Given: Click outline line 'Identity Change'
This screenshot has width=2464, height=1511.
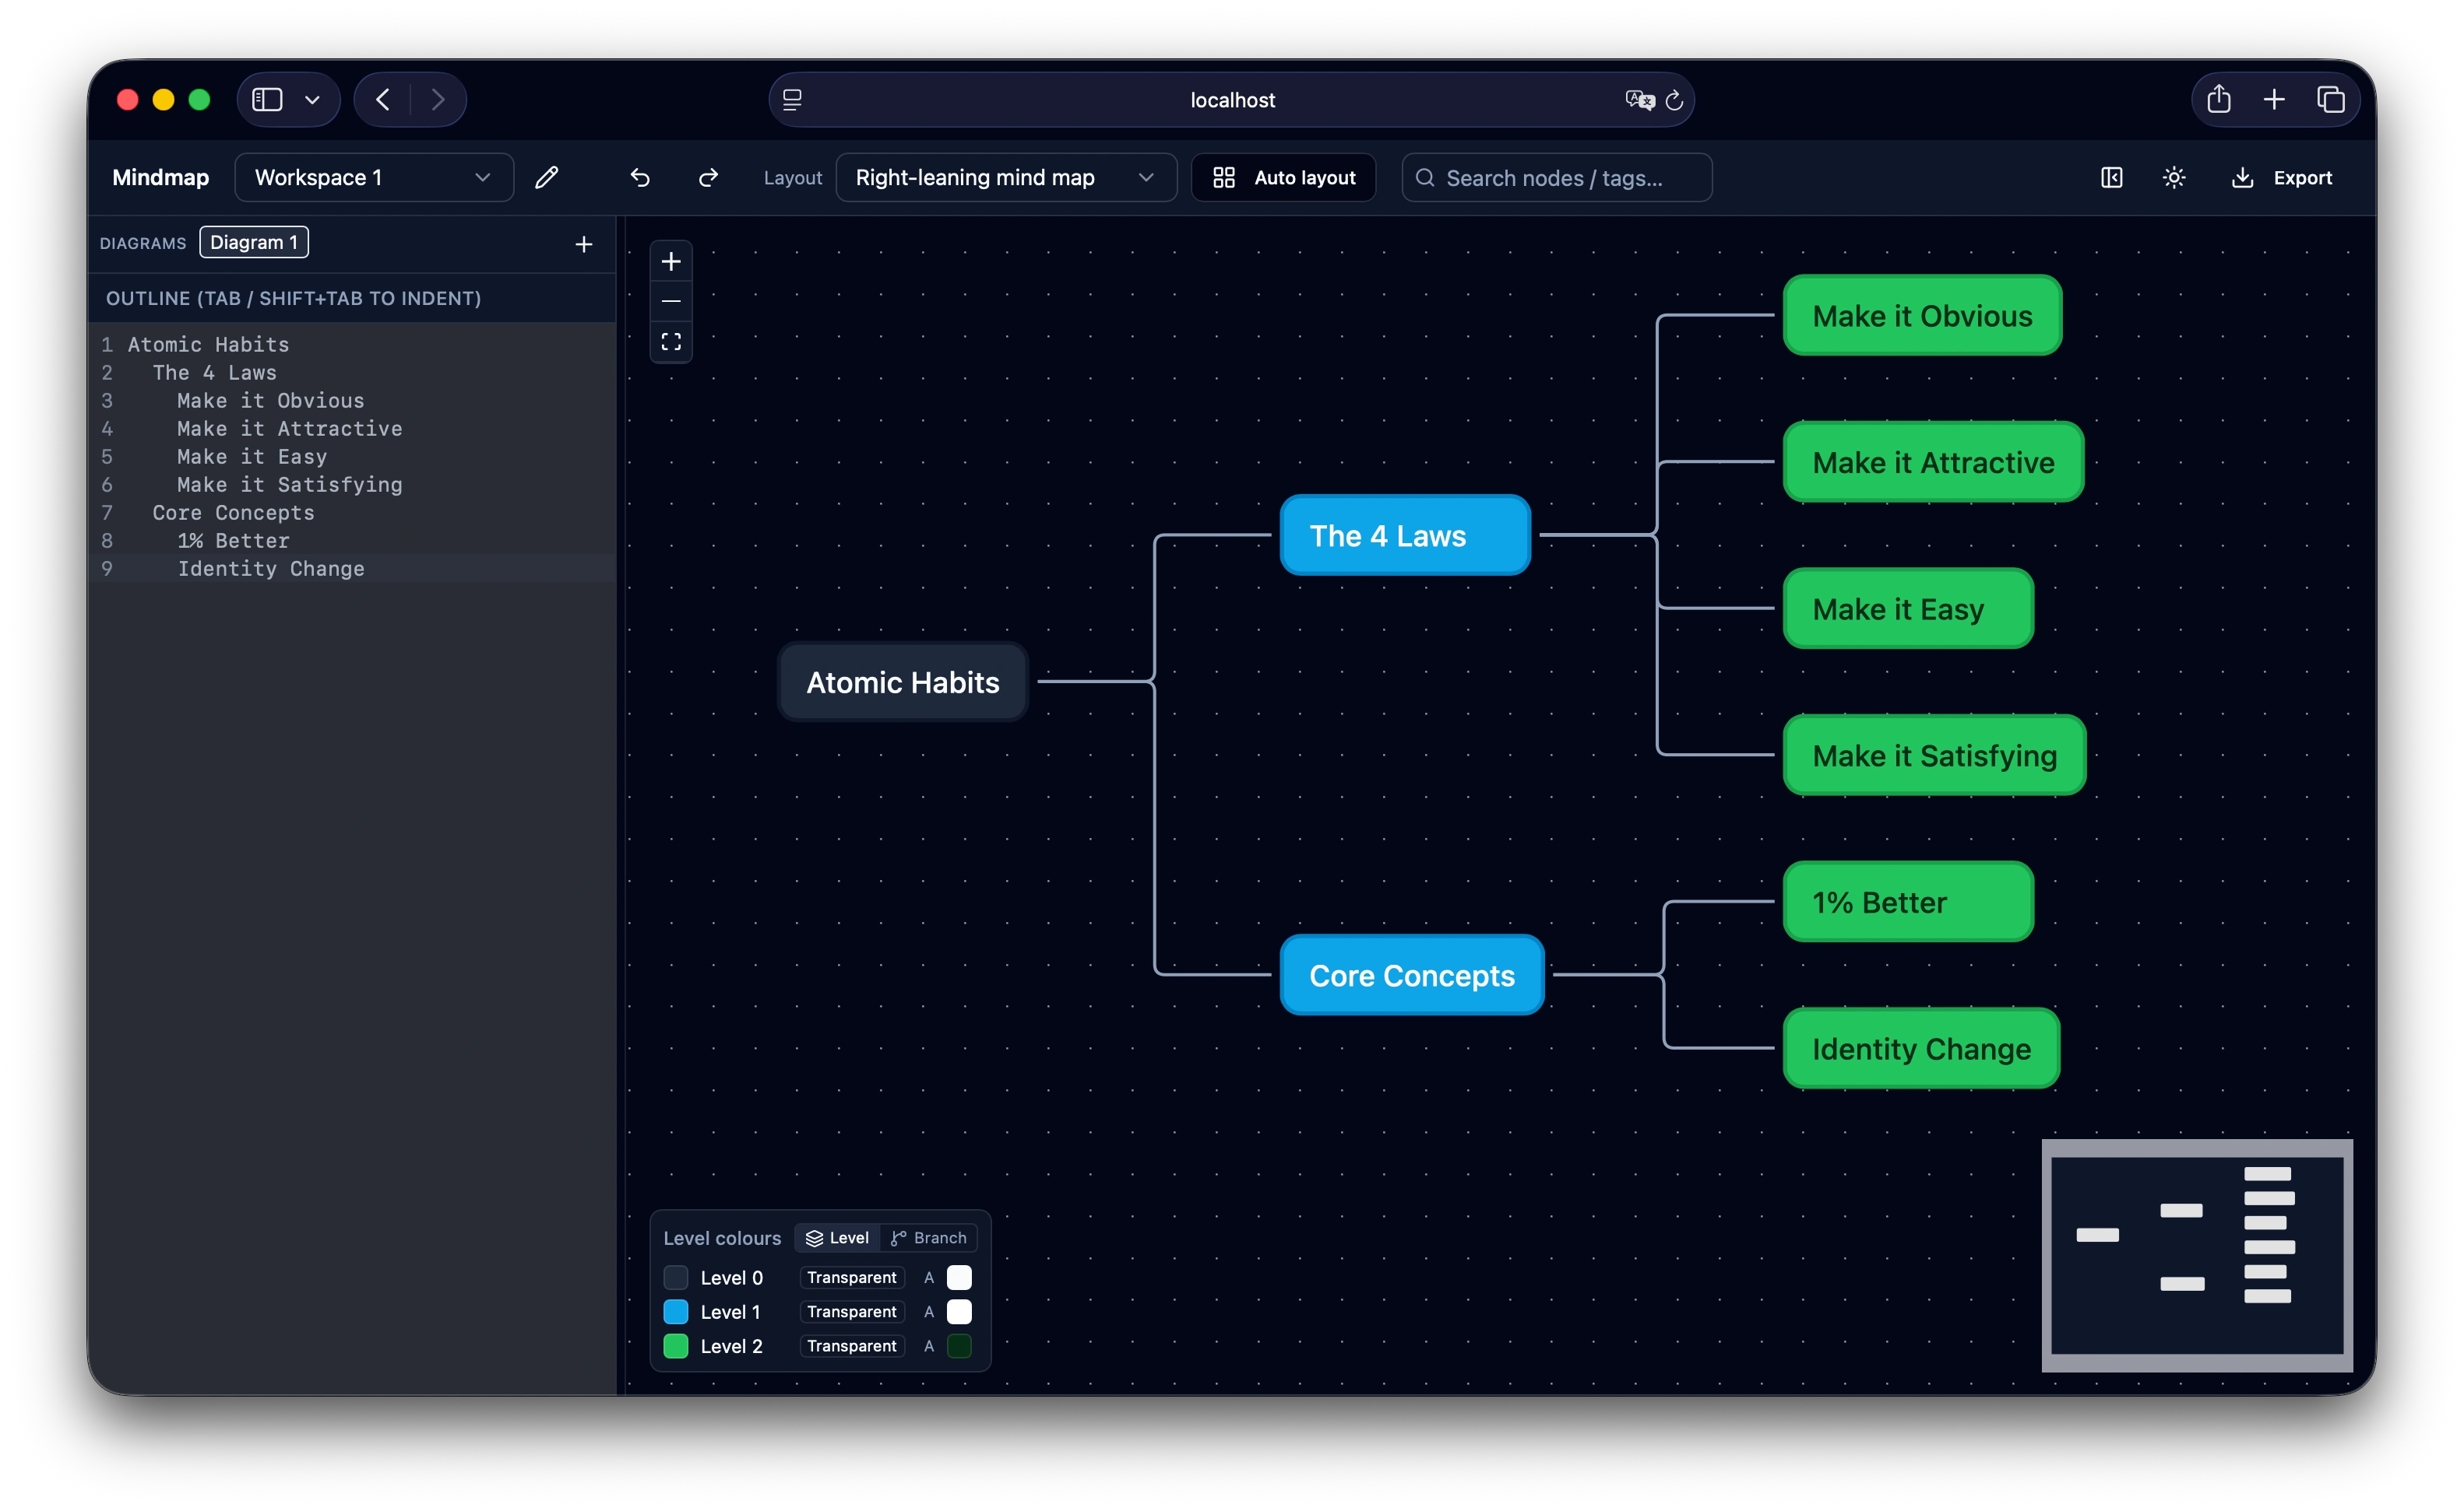Looking at the screenshot, I should coord(270,569).
